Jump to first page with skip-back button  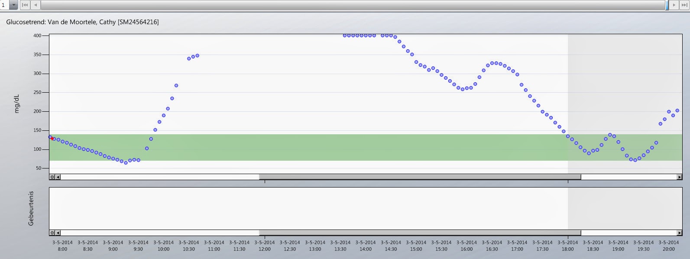pos(25,5)
